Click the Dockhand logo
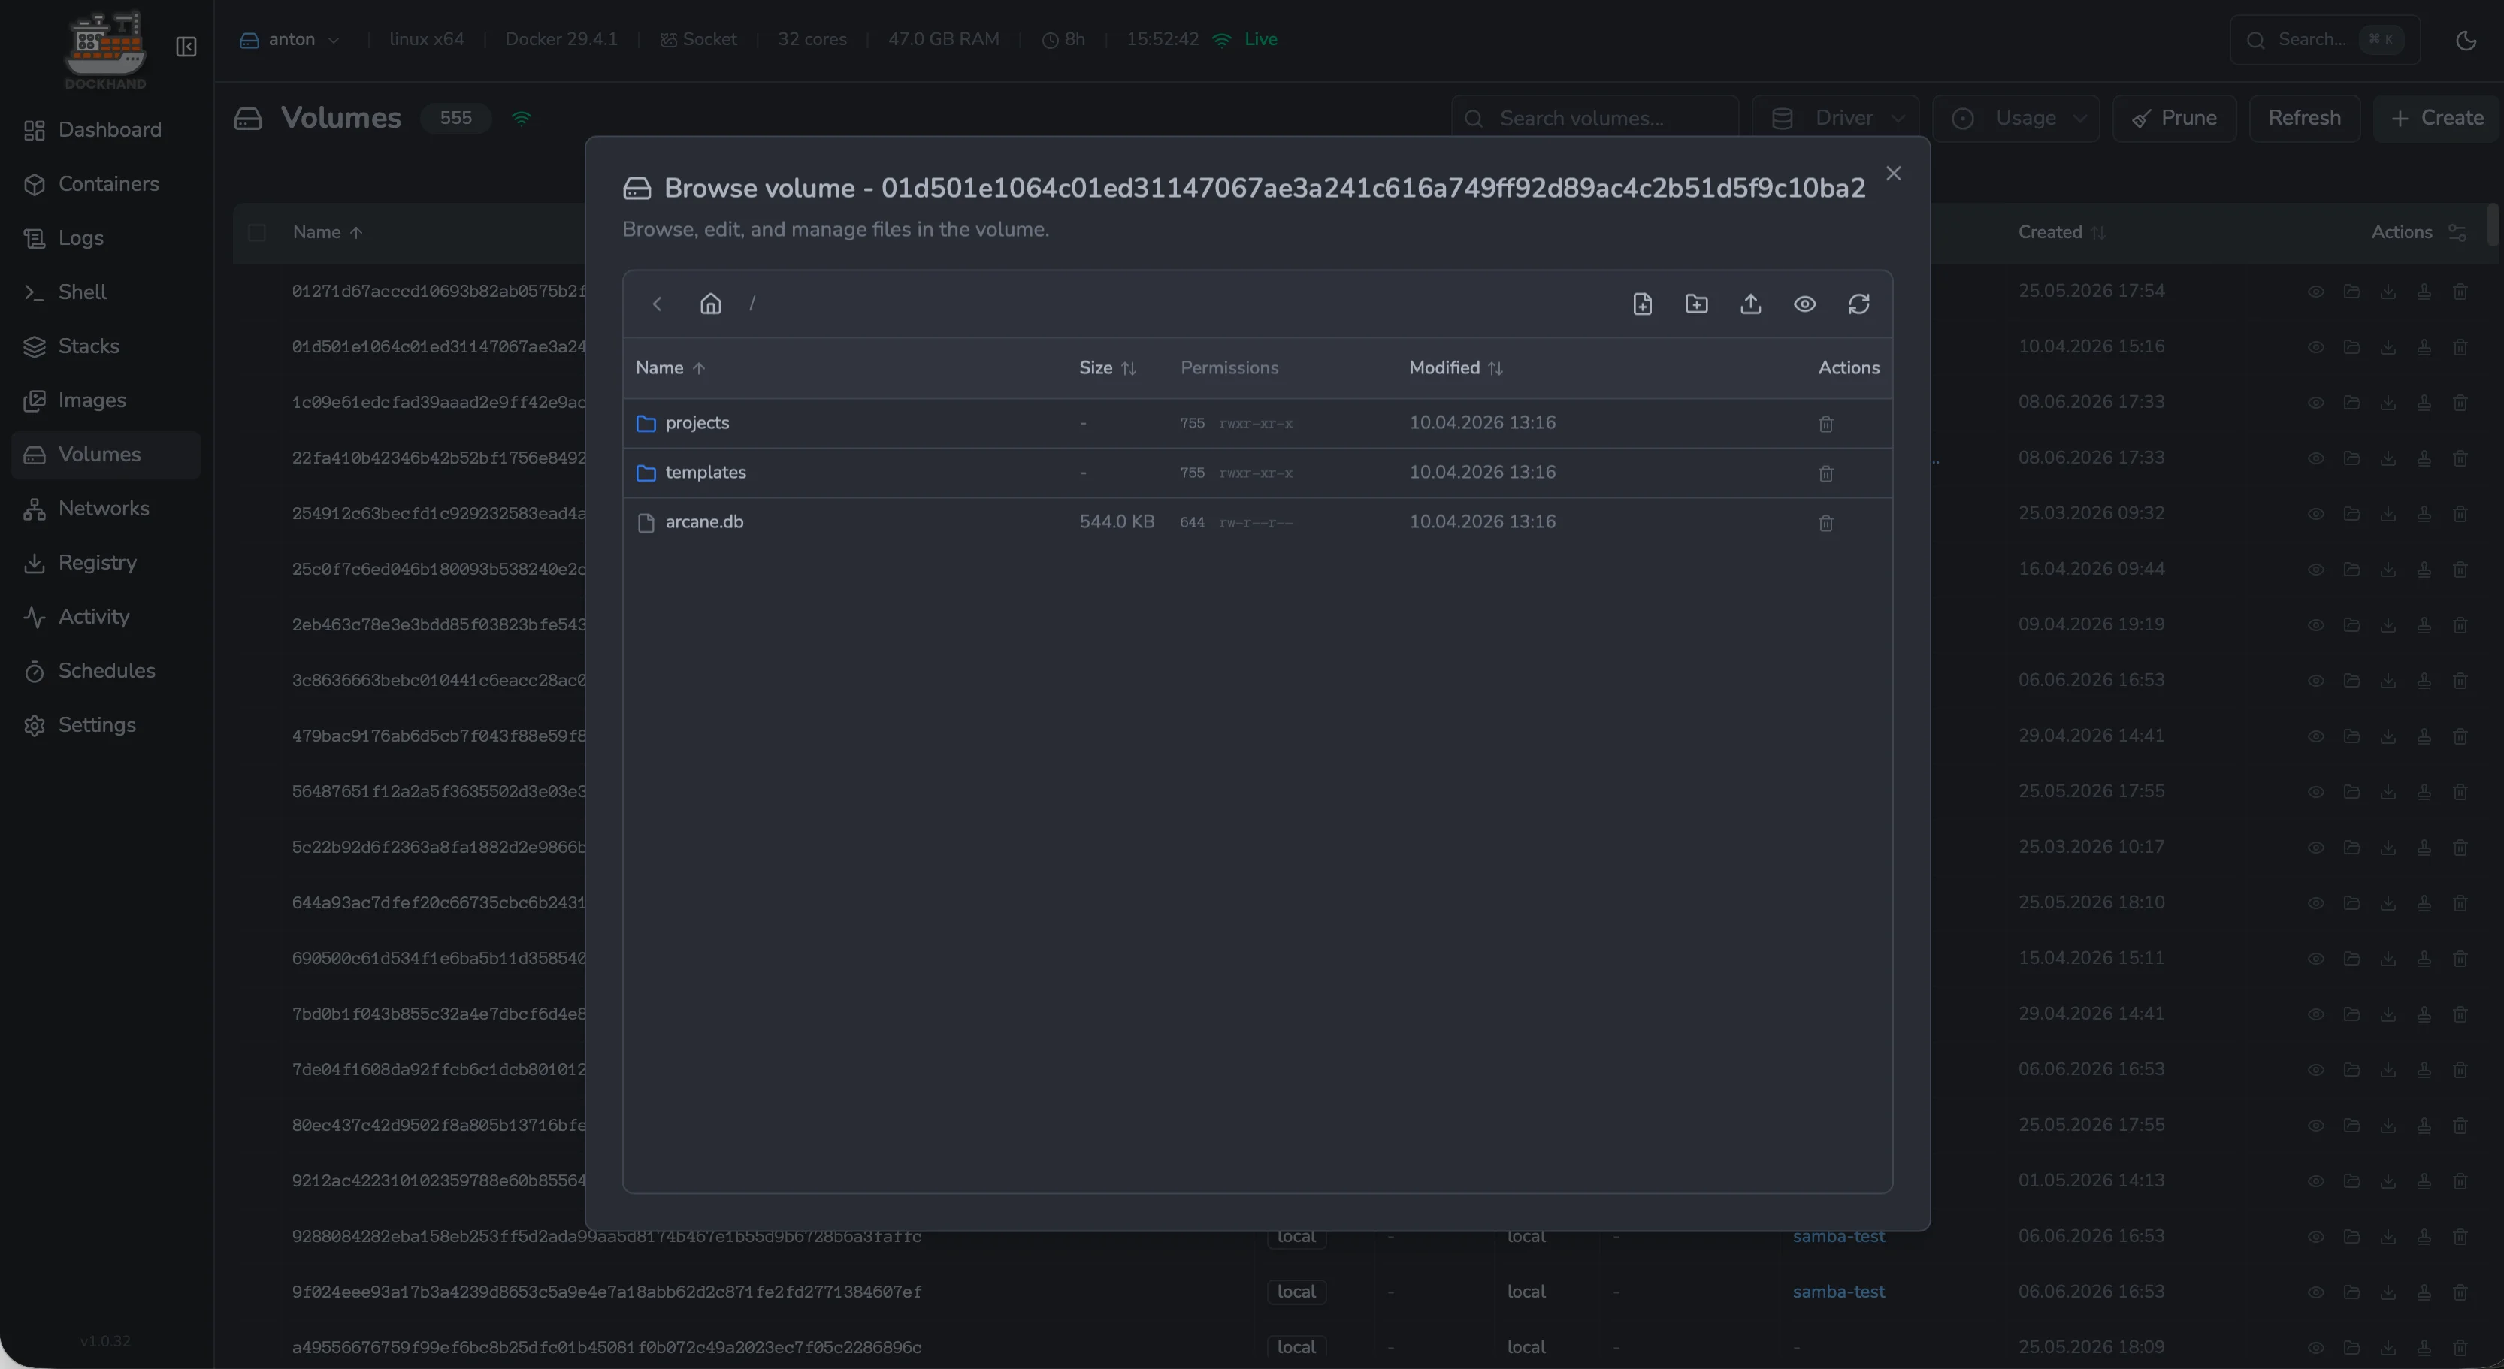 click(x=105, y=49)
